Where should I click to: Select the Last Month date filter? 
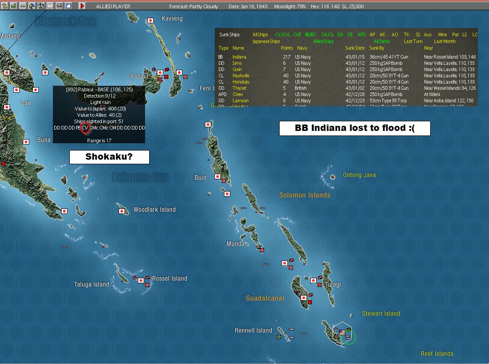click(445, 41)
